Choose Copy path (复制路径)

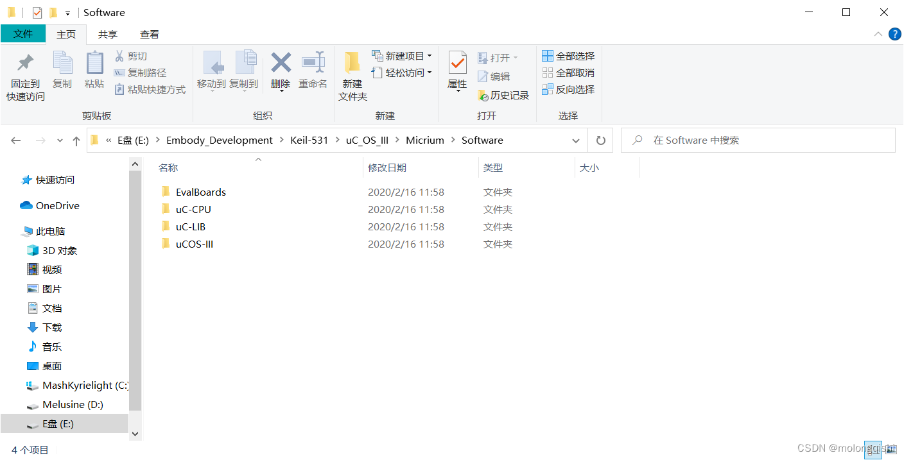(x=140, y=73)
